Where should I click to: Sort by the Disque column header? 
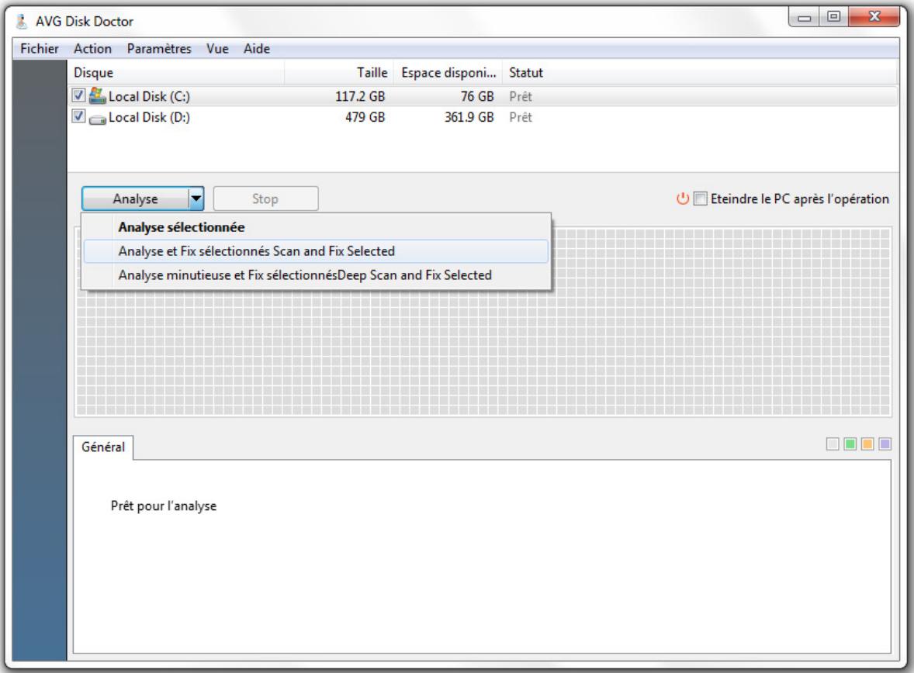[x=176, y=73]
